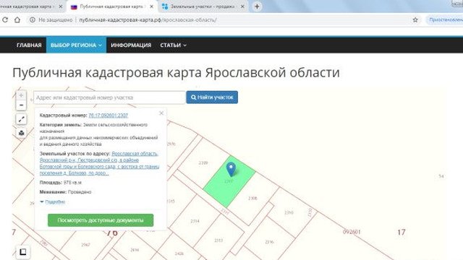Screen dimensions: 463x260
Task: Click Посмотреть доступные документы green button
Action: tap(101, 220)
